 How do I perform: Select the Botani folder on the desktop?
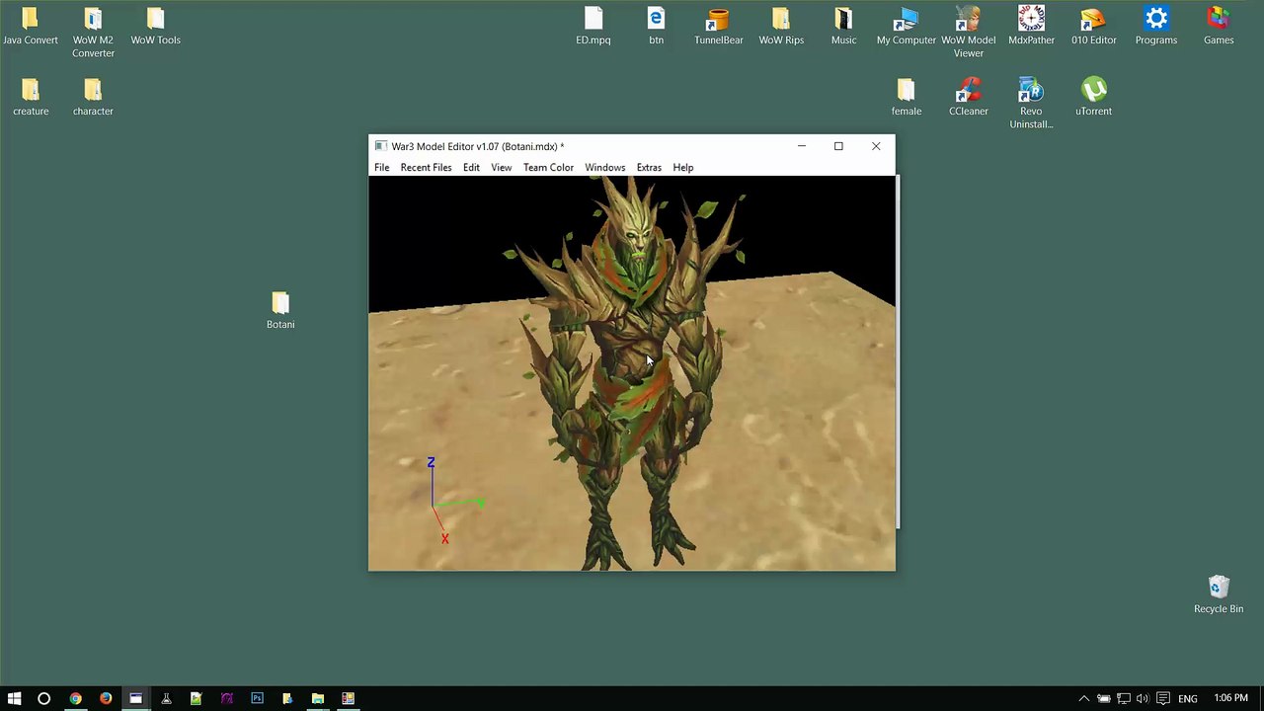[280, 310]
